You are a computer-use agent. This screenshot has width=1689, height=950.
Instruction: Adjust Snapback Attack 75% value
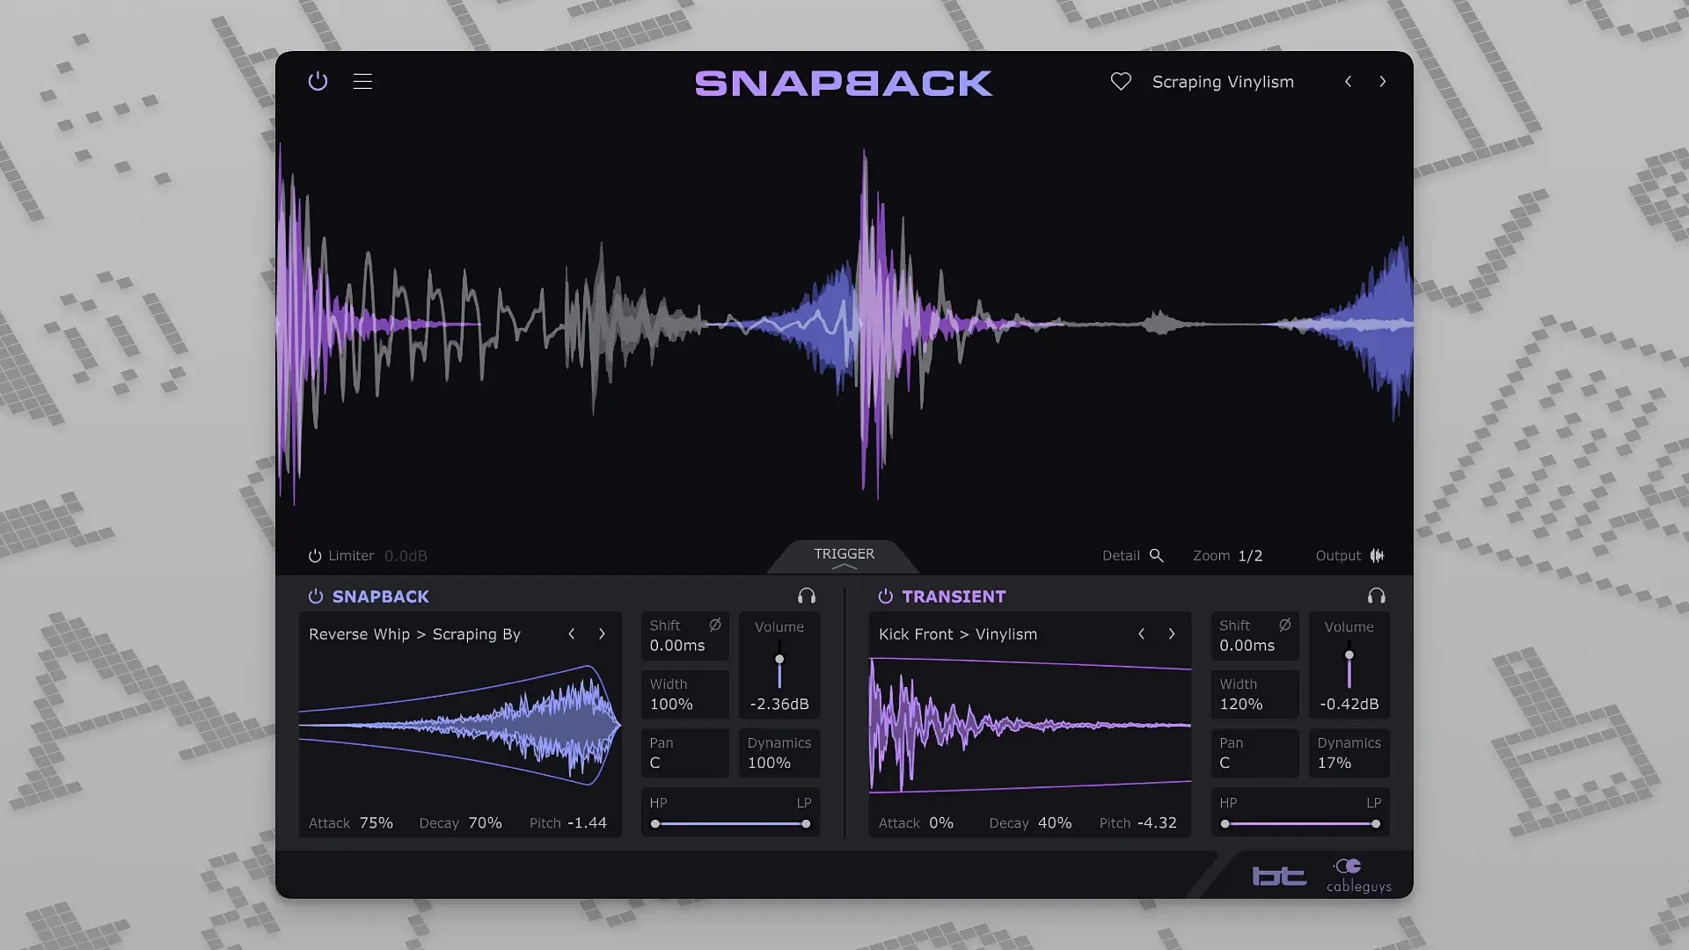click(377, 823)
